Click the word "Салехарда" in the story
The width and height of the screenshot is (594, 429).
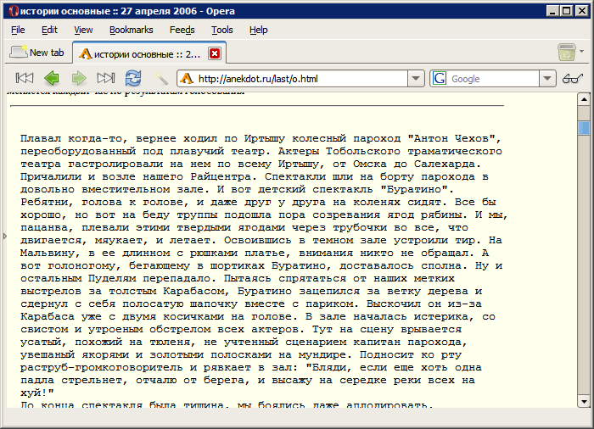pos(444,164)
